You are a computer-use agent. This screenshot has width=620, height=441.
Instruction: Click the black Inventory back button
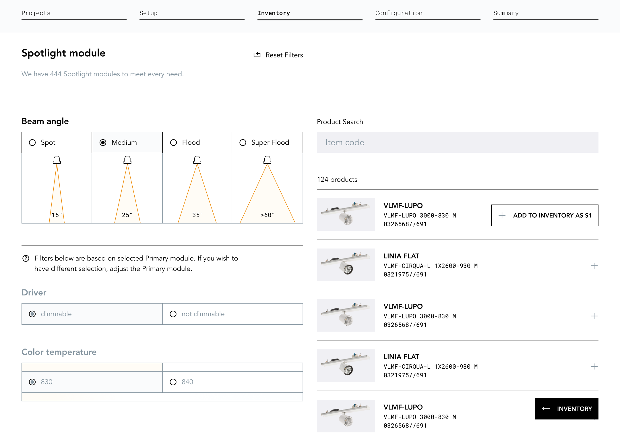pos(567,409)
